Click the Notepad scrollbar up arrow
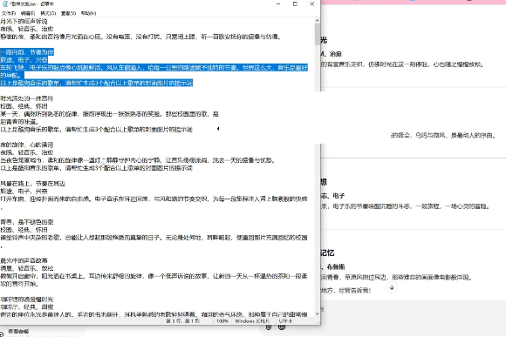Image resolution: width=506 pixels, height=337 pixels. pos(318,21)
